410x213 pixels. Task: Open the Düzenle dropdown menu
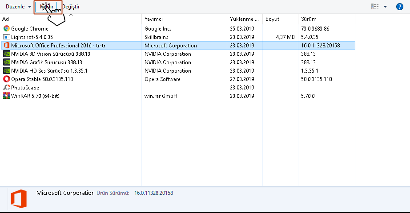[x=18, y=7]
